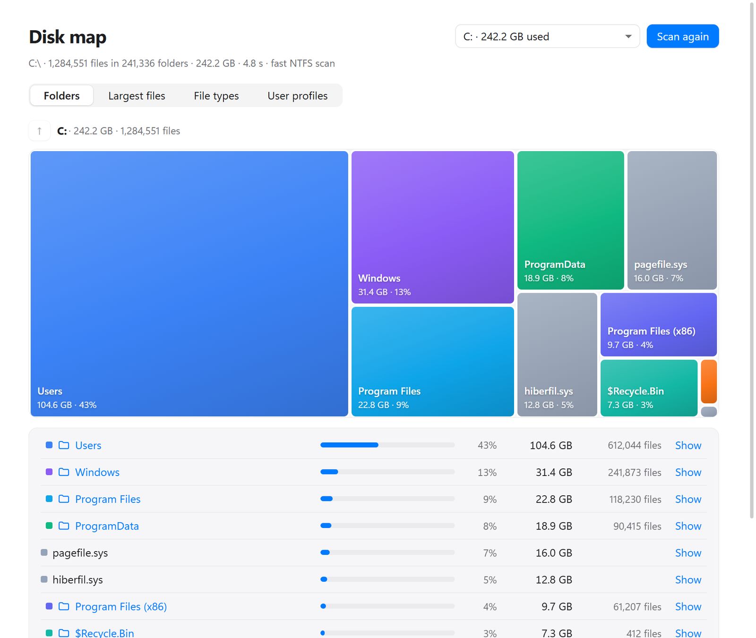Click Show for the hiberfil.sys row
This screenshot has height=638, width=756.
(x=688, y=580)
